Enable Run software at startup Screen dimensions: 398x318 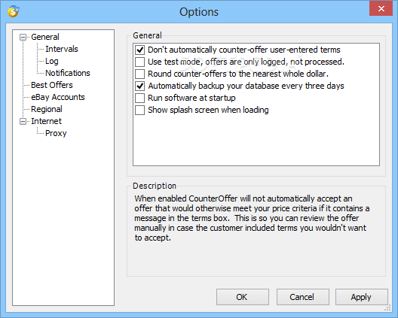point(140,98)
